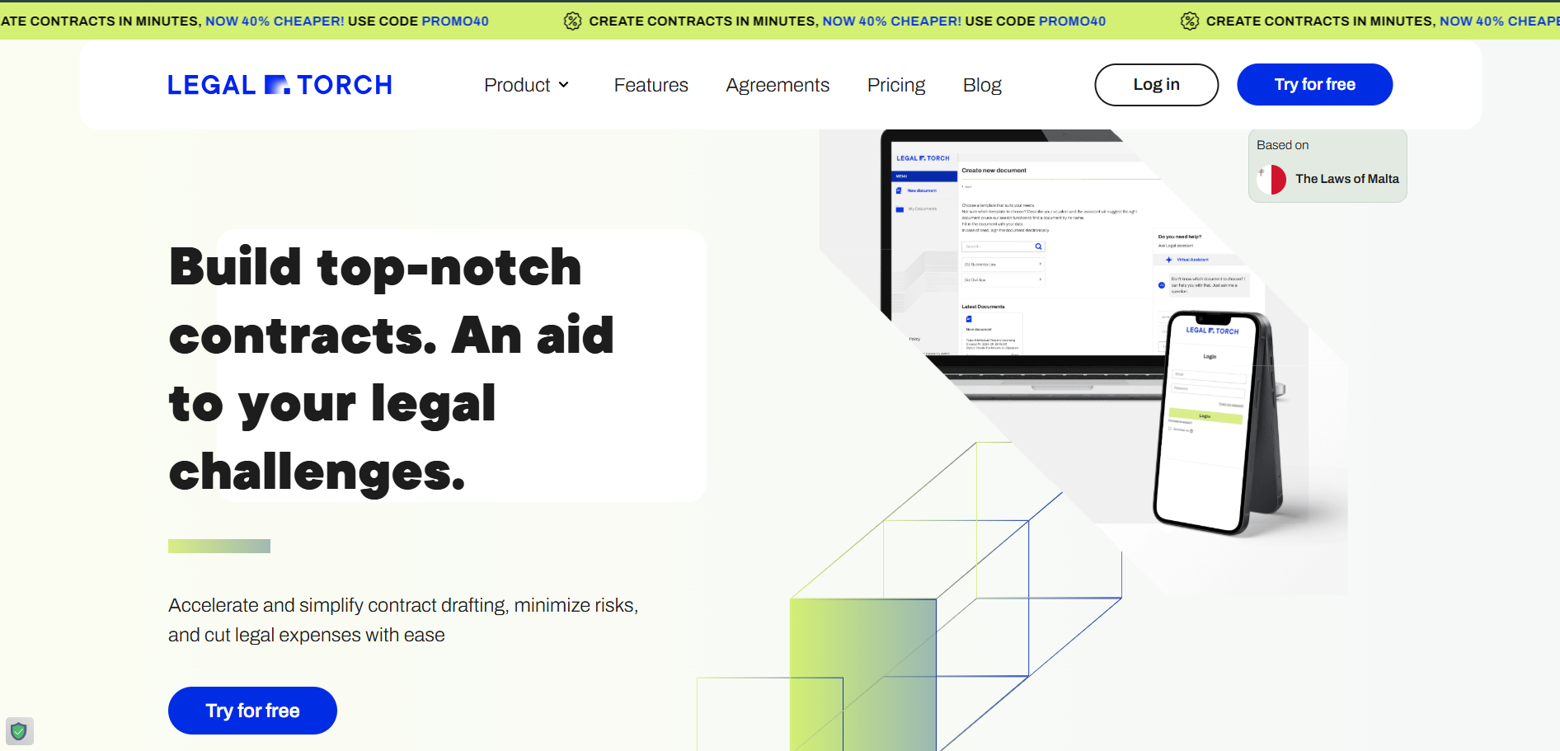
Task: Click the Log in button
Action: pyautogui.click(x=1156, y=84)
